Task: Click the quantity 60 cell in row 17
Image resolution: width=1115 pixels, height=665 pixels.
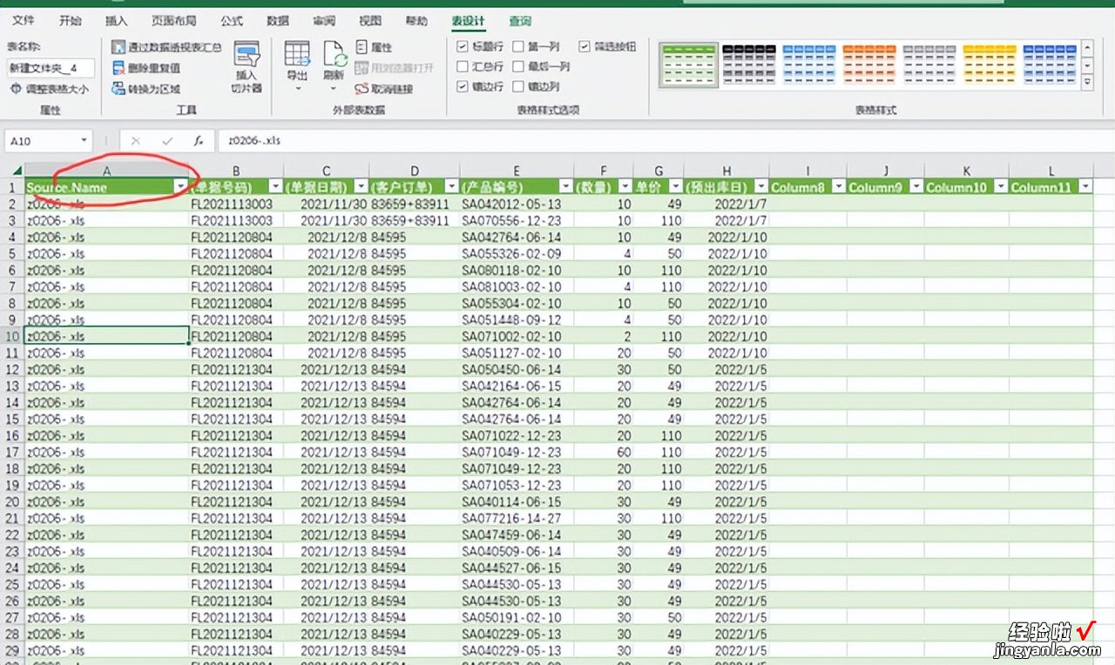Action: 604,452
